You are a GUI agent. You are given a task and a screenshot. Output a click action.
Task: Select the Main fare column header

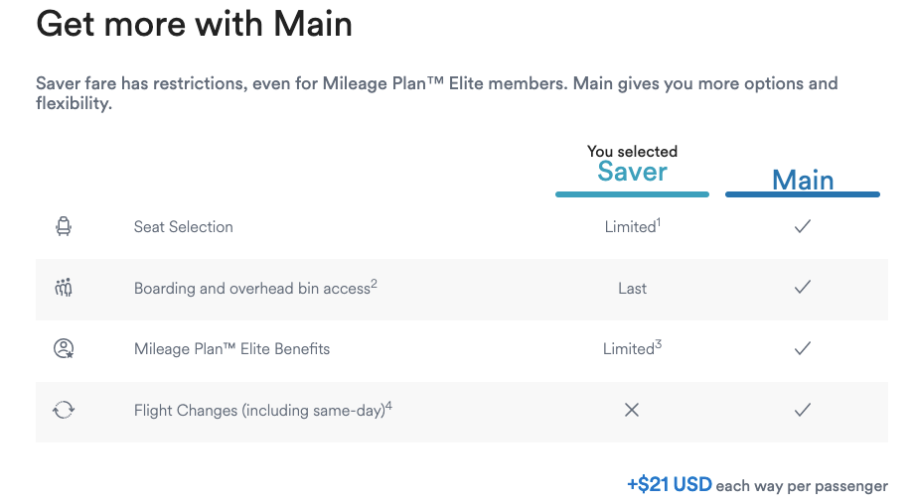pos(803,180)
